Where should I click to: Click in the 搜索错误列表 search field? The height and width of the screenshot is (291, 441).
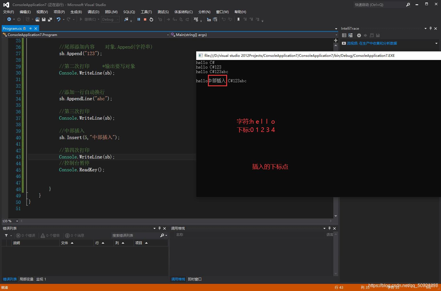coord(136,236)
